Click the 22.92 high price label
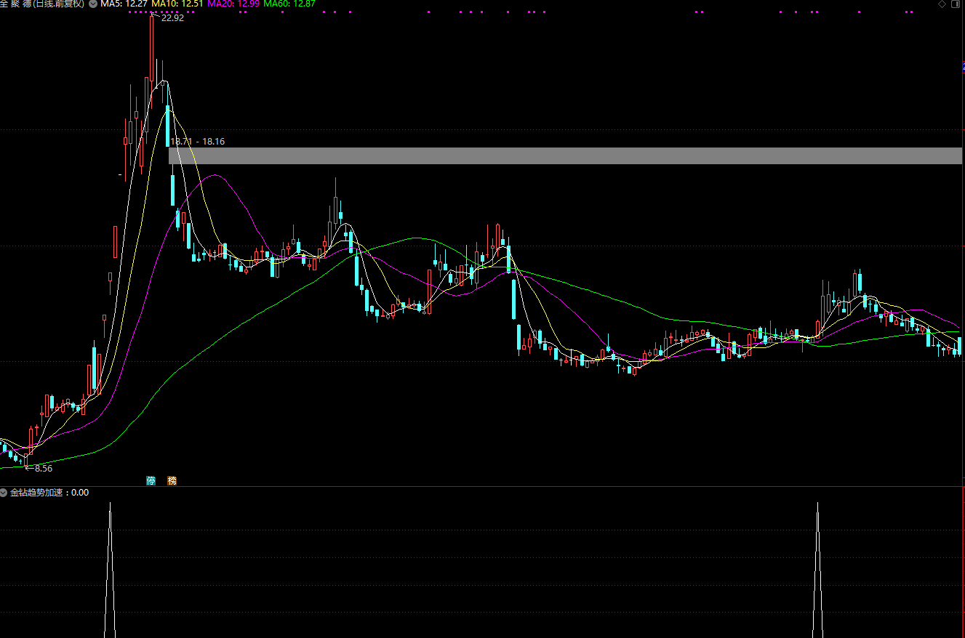 [x=172, y=18]
